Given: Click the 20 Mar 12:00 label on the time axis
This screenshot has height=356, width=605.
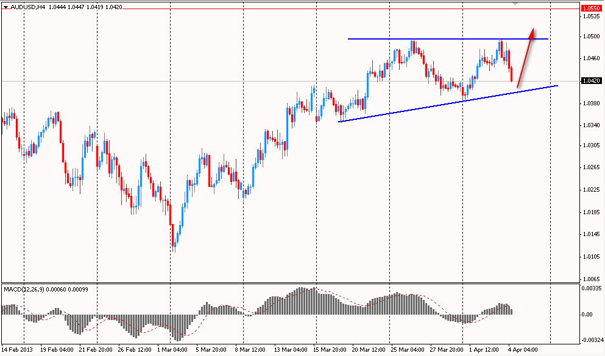Looking at the screenshot, I should click(x=369, y=350).
